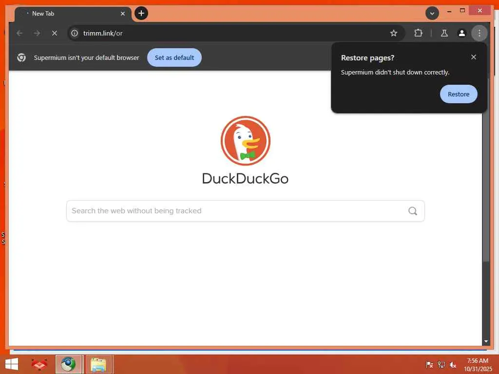The height and width of the screenshot is (374, 499).
Task: Close the New Tab tab
Action: tap(123, 14)
